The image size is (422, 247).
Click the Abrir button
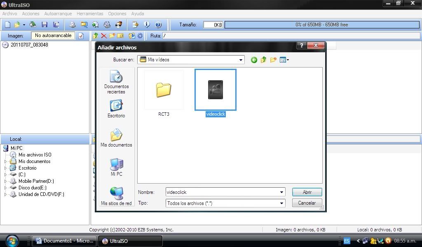[307, 192]
